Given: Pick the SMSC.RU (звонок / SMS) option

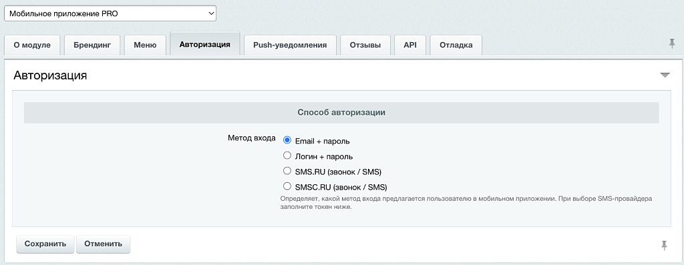Looking at the screenshot, I should [x=287, y=186].
